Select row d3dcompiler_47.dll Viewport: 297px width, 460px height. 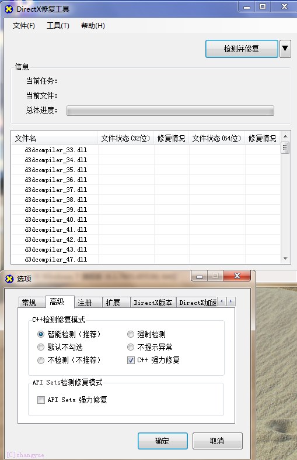click(146, 259)
